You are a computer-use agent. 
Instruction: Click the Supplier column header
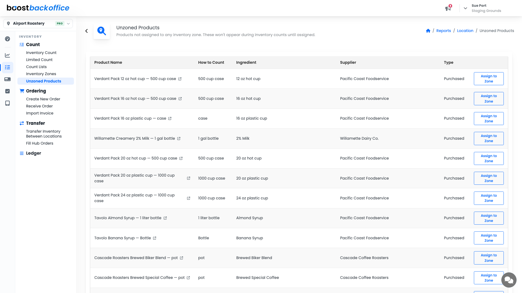click(348, 62)
